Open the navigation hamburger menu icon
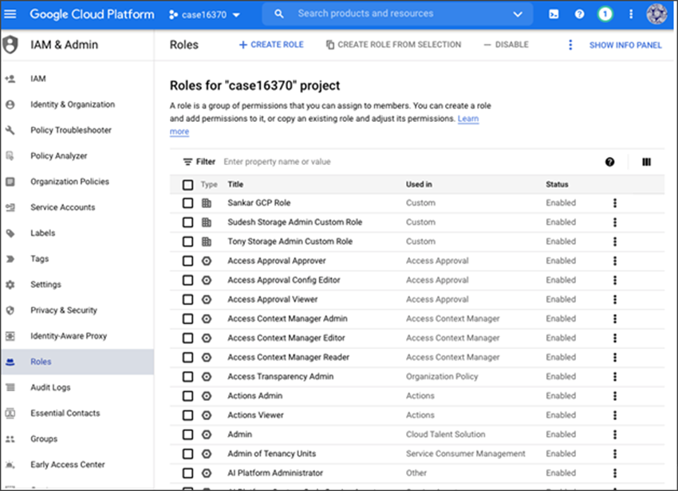 point(11,14)
